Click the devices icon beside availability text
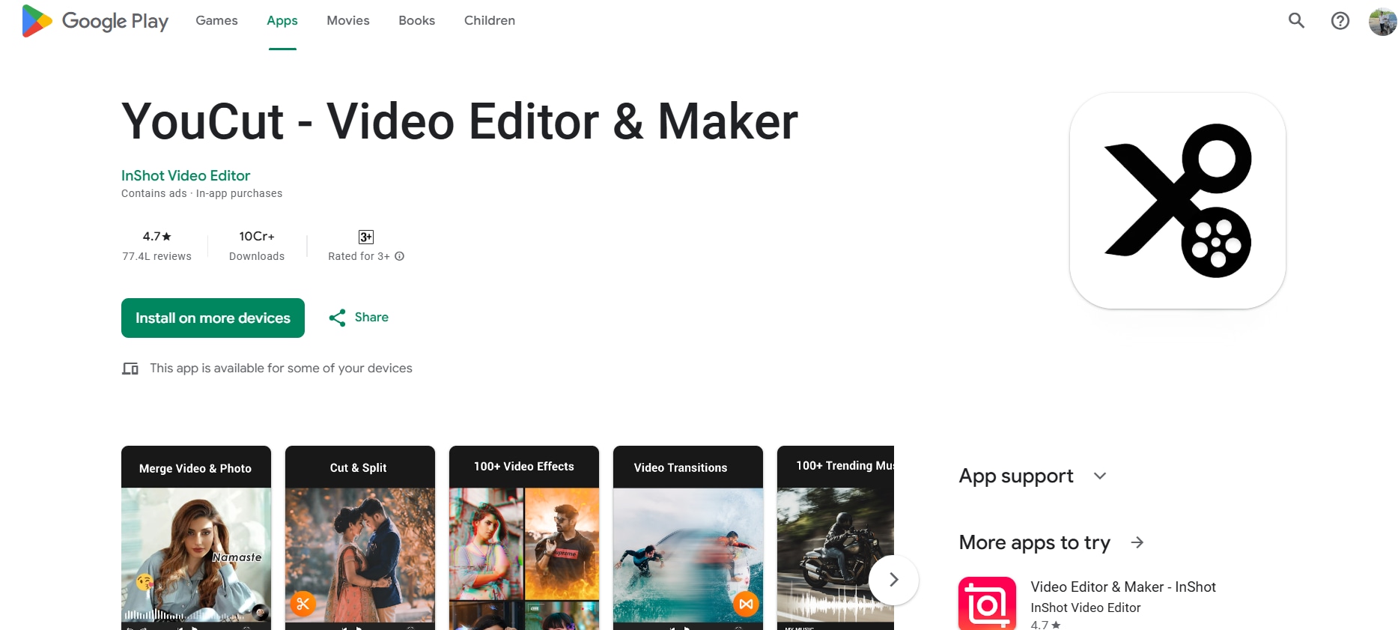The image size is (1398, 630). point(130,369)
